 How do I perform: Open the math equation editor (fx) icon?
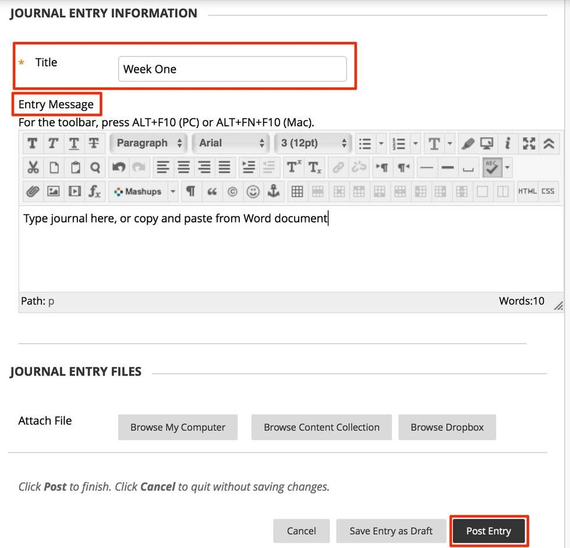94,191
